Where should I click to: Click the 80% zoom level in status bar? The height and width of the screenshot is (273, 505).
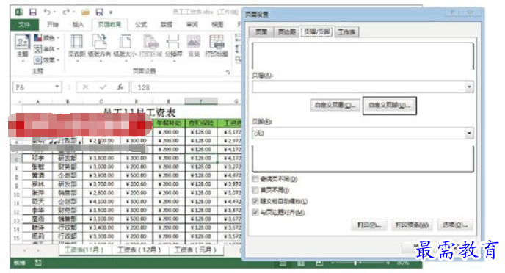coord(403,263)
